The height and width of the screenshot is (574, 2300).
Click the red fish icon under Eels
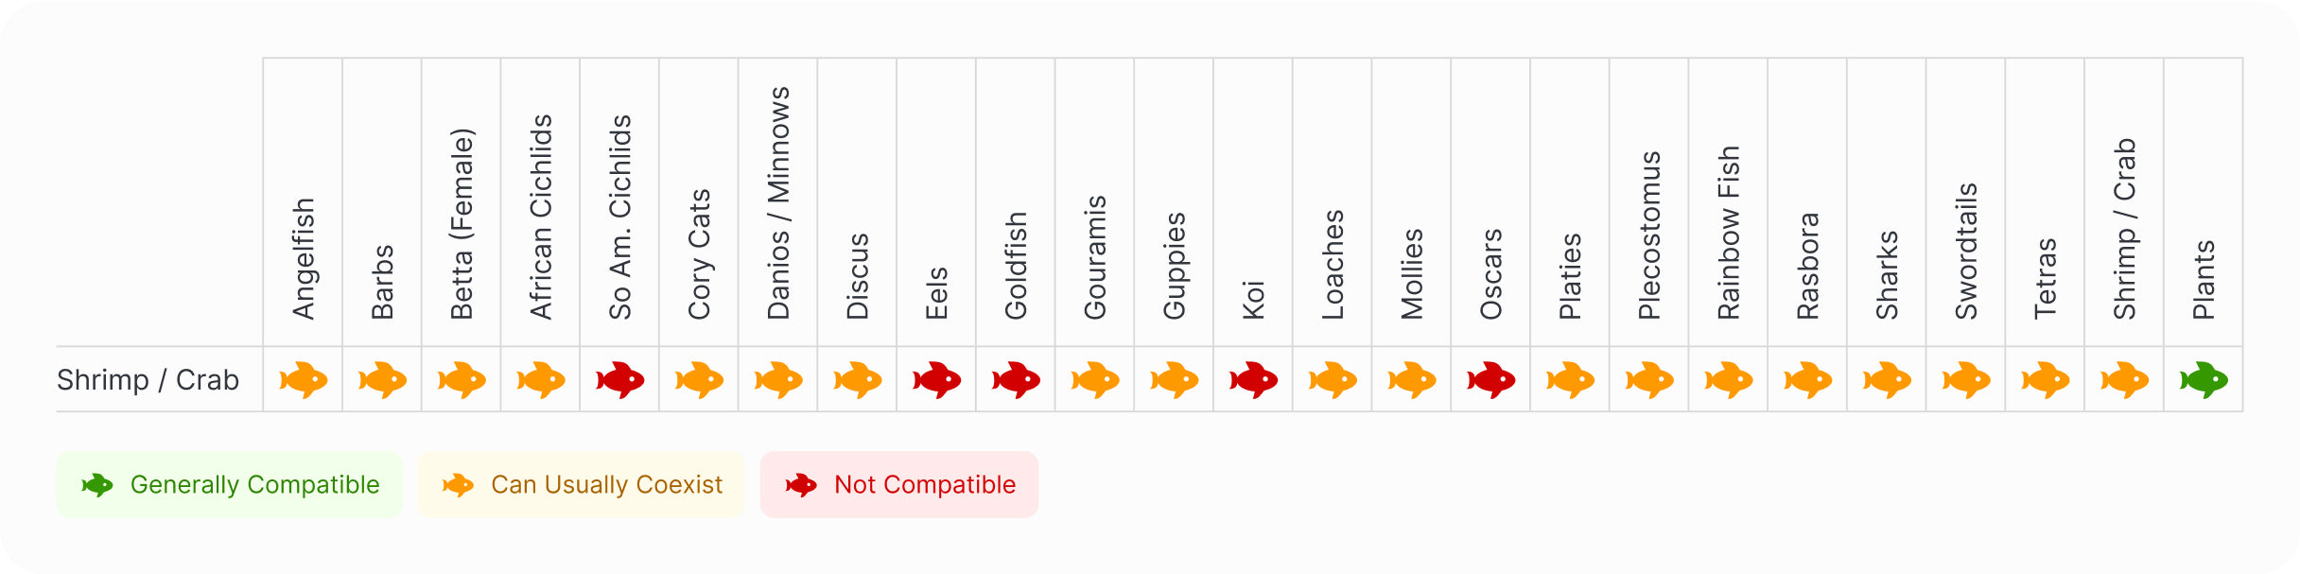point(936,379)
